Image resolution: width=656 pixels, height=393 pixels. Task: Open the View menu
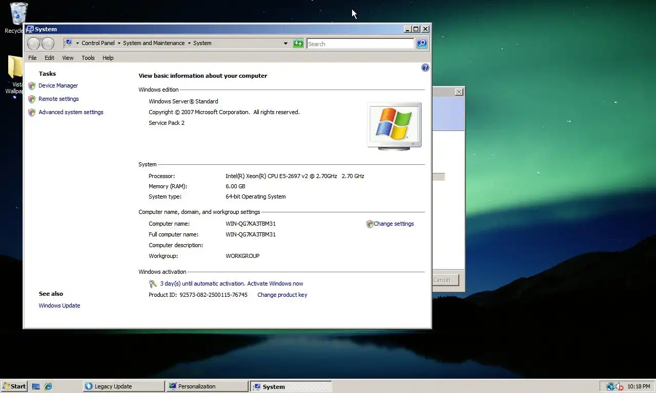pos(68,58)
